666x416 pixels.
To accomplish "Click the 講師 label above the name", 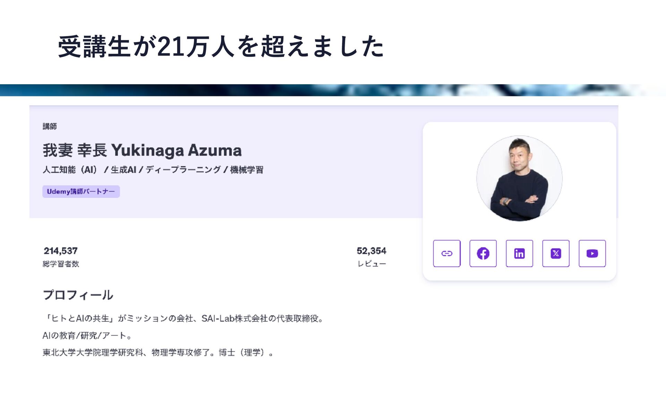I will click(x=50, y=126).
